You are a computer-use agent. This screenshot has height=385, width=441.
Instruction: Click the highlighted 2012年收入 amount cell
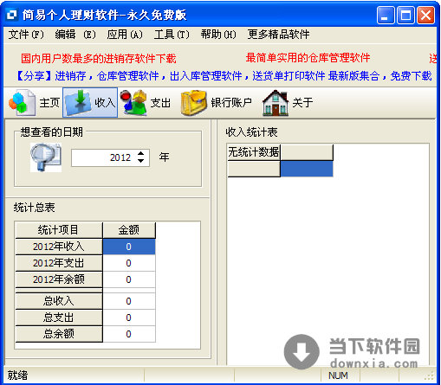(x=129, y=247)
